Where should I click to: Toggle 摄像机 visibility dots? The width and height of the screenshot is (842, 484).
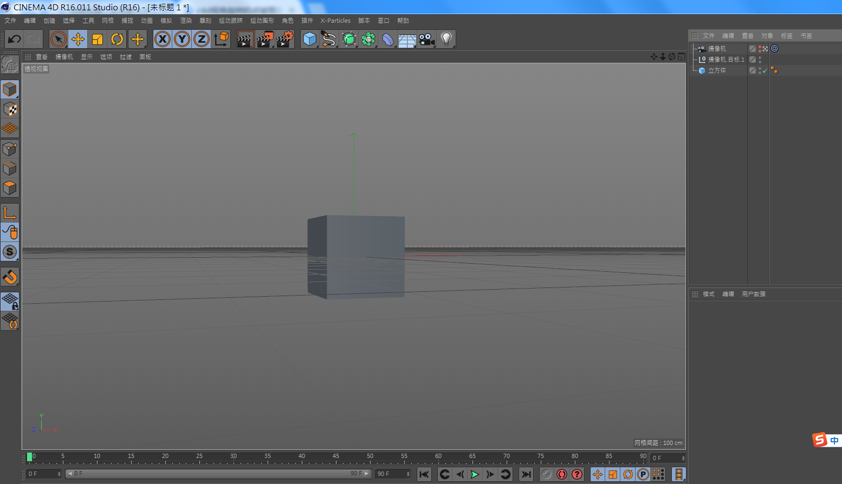pyautogui.click(x=760, y=49)
